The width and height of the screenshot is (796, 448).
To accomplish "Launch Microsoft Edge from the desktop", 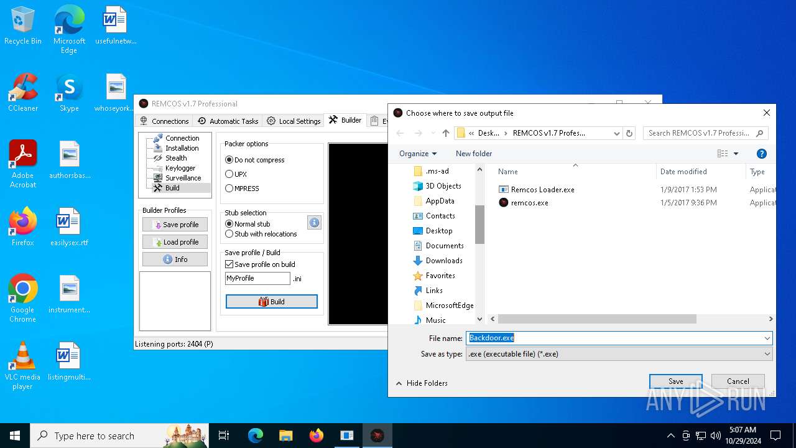I will pyautogui.click(x=69, y=30).
